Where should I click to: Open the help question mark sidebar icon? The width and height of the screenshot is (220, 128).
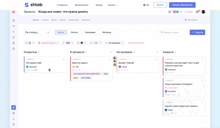(x=13, y=124)
